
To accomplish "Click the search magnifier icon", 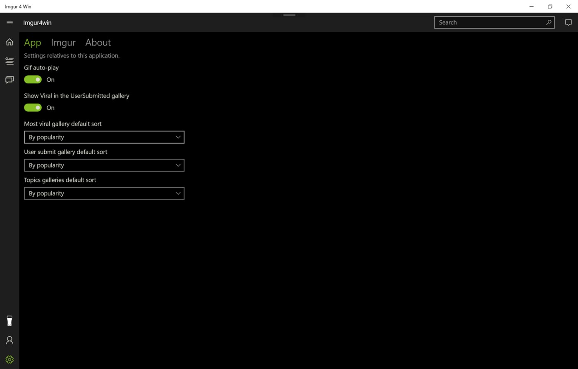I will (x=549, y=22).
